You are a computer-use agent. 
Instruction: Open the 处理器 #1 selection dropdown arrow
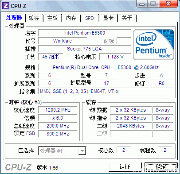[x=82, y=151]
